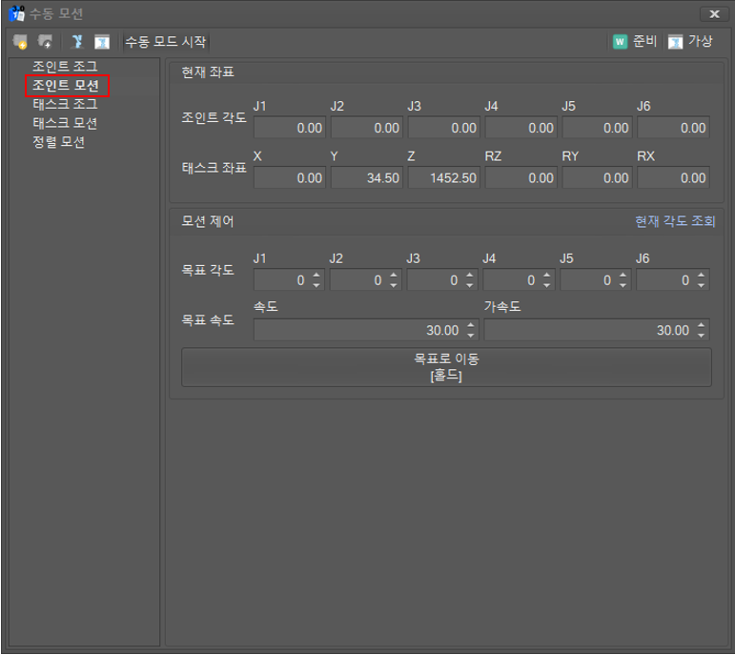This screenshot has width=735, height=655.
Task: Close the 수동 모션 window
Action: coord(713,13)
